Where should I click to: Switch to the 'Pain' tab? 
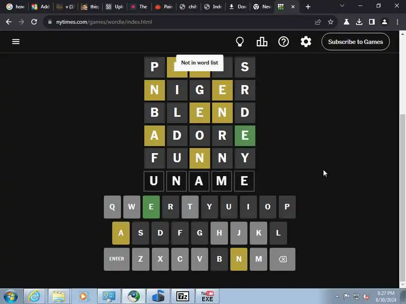[x=164, y=7]
